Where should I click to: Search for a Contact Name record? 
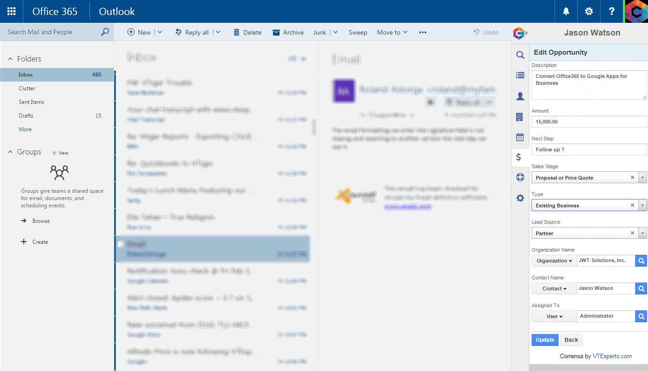coord(641,289)
